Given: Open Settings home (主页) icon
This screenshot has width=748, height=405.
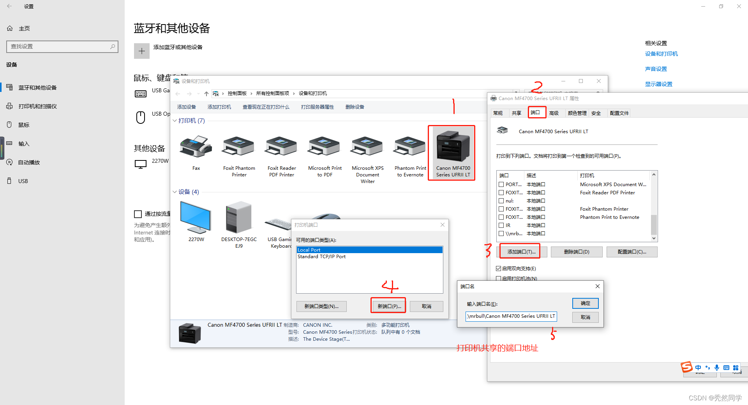Looking at the screenshot, I should (10, 28).
